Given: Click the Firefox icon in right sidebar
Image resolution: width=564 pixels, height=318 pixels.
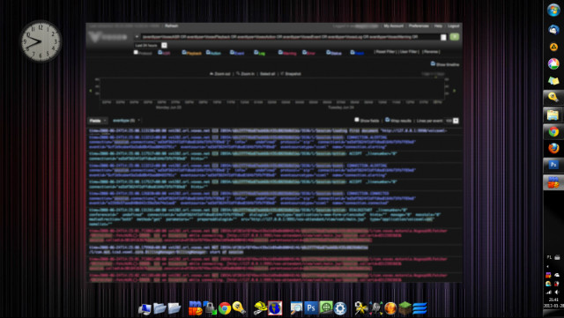Looking at the screenshot, I should tap(553, 148).
